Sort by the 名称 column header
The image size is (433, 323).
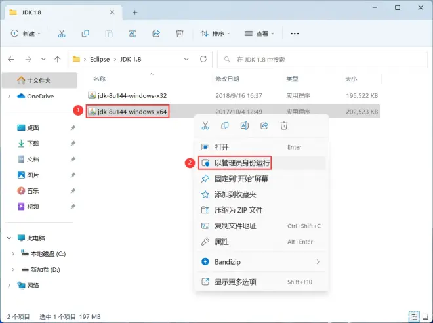click(x=100, y=79)
